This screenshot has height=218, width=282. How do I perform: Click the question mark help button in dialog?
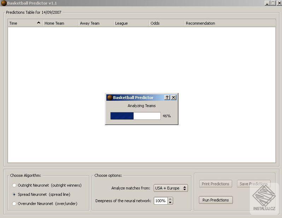click(x=167, y=97)
